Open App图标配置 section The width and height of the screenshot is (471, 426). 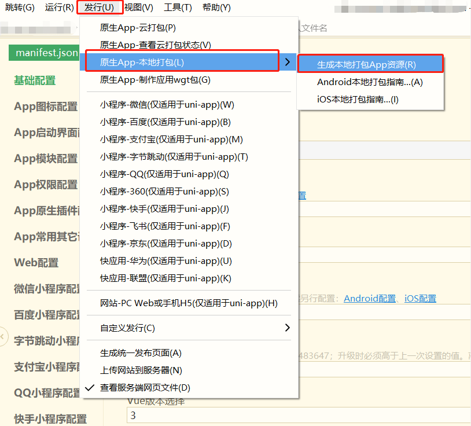(46, 106)
